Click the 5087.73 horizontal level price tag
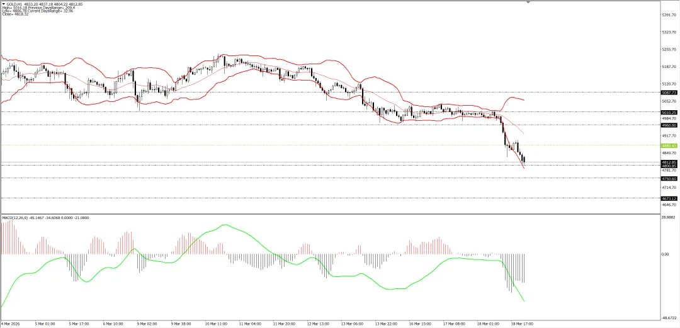The width and height of the screenshot is (680, 328). pyautogui.click(x=669, y=93)
